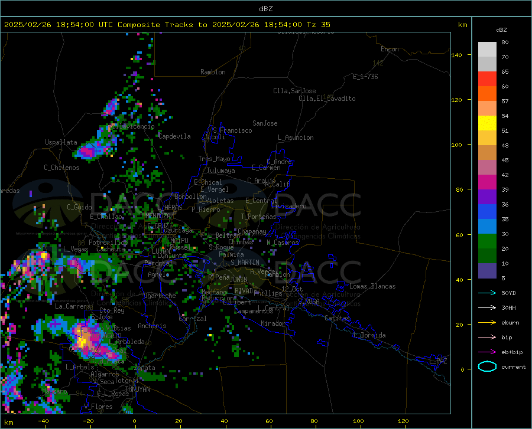532x429 pixels.
Task: Click the Divisadero label
Action: click(288, 206)
